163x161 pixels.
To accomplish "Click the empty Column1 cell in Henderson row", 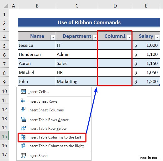I will pyautogui.click(x=115, y=54).
